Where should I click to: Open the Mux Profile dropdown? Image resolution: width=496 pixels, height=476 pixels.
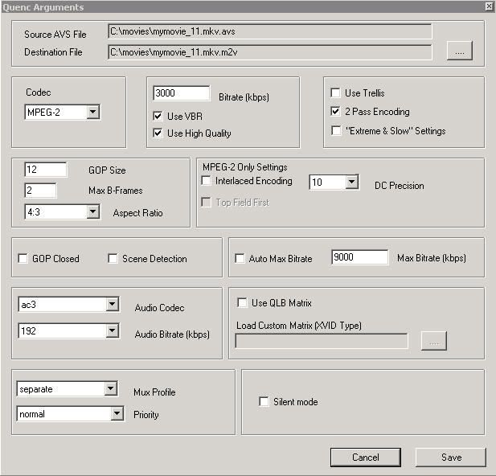click(68, 388)
